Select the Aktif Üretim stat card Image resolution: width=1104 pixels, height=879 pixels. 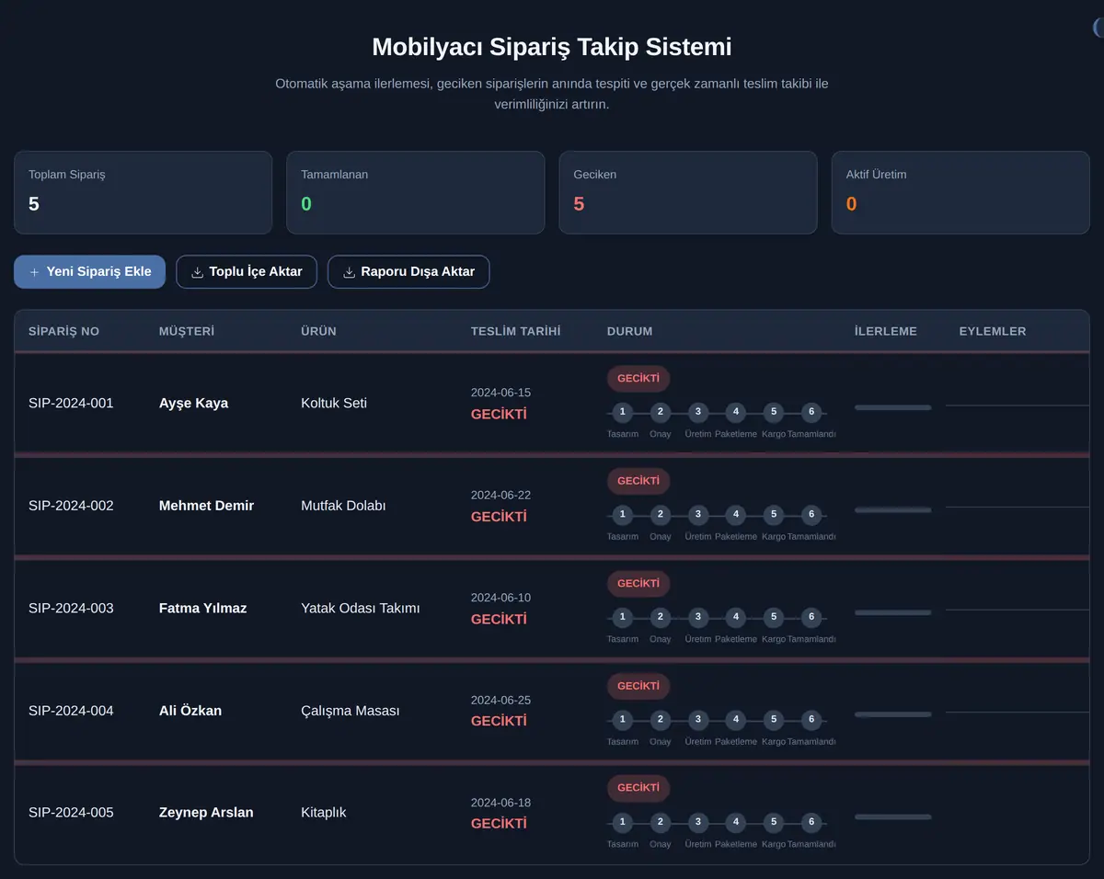(960, 192)
